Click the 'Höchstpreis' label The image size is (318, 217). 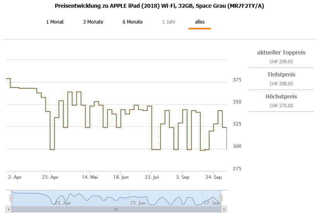point(281,97)
